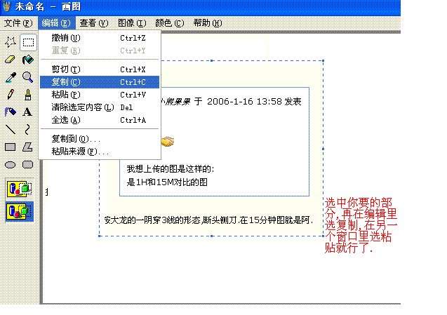Open the 查看(V) menu
447x315 pixels.
click(94, 23)
